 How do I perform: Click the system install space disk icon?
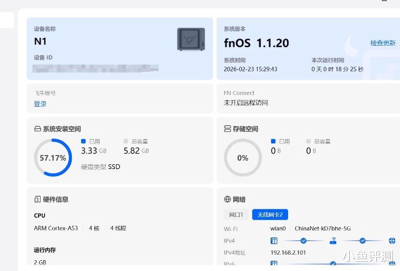point(37,129)
